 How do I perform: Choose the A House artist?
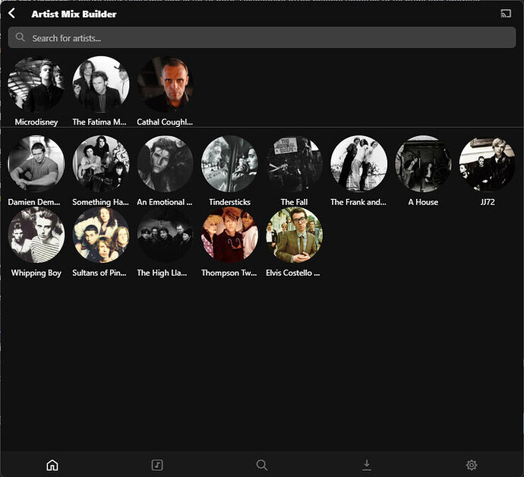(x=423, y=164)
